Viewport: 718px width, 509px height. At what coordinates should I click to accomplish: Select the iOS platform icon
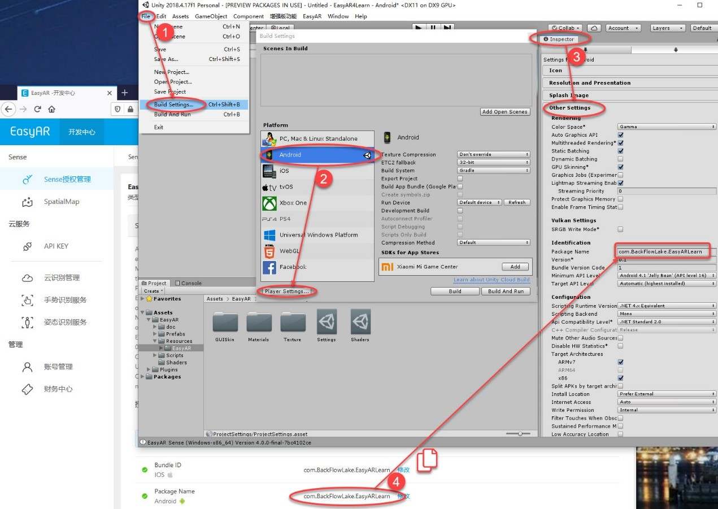[269, 171]
